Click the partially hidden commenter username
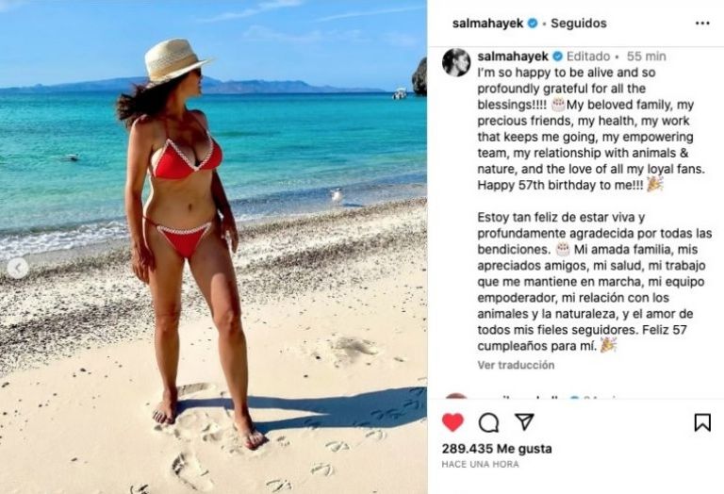Viewport: 724px width, 494px height. 519,397
